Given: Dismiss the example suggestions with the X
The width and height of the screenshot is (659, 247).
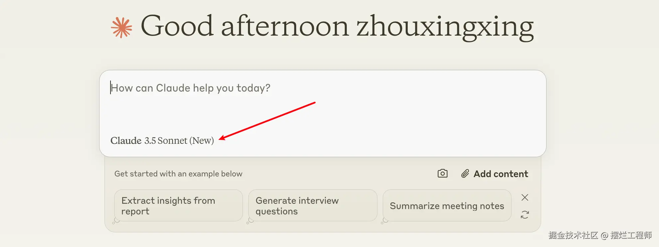Looking at the screenshot, I should pyautogui.click(x=525, y=197).
